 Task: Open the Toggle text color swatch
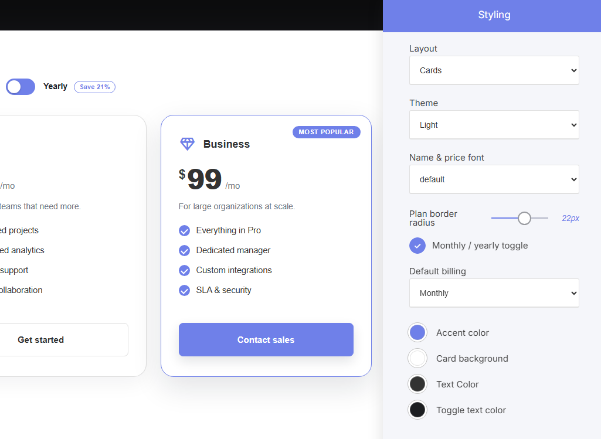tap(417, 410)
